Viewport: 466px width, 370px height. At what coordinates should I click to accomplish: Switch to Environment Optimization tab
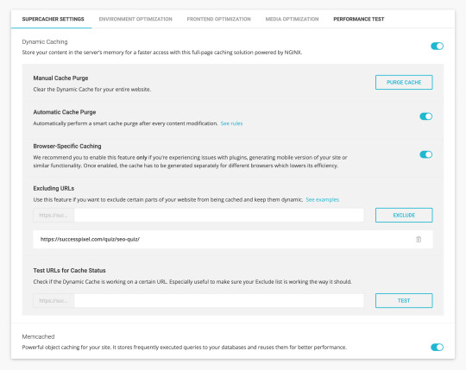coord(135,19)
